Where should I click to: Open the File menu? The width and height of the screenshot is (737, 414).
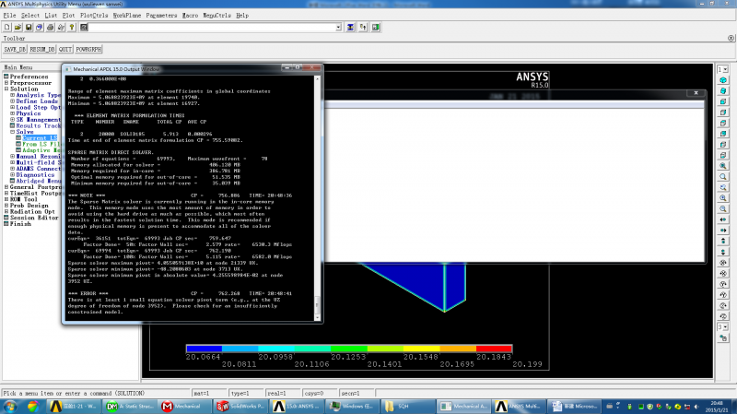[x=9, y=16]
